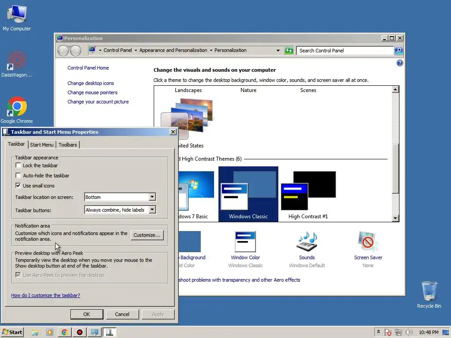This screenshot has height=338, width=451.
Task: Close the Taskbar and Start Menu Properties dialog
Action: tap(173, 132)
